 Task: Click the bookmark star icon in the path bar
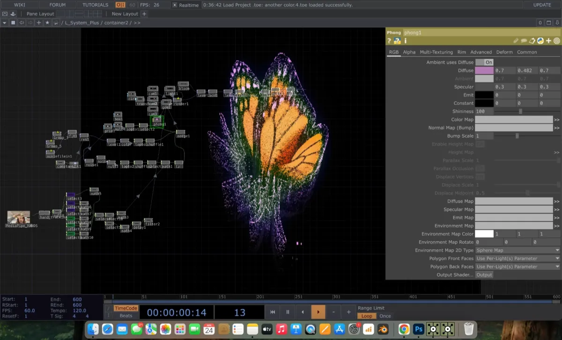pos(47,22)
